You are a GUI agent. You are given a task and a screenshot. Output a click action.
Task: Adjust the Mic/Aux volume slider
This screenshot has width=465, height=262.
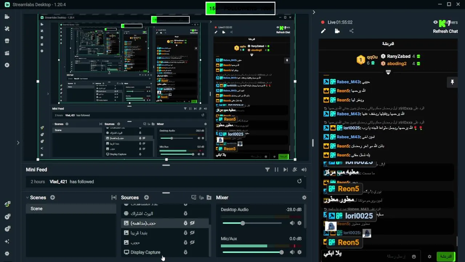252,252
